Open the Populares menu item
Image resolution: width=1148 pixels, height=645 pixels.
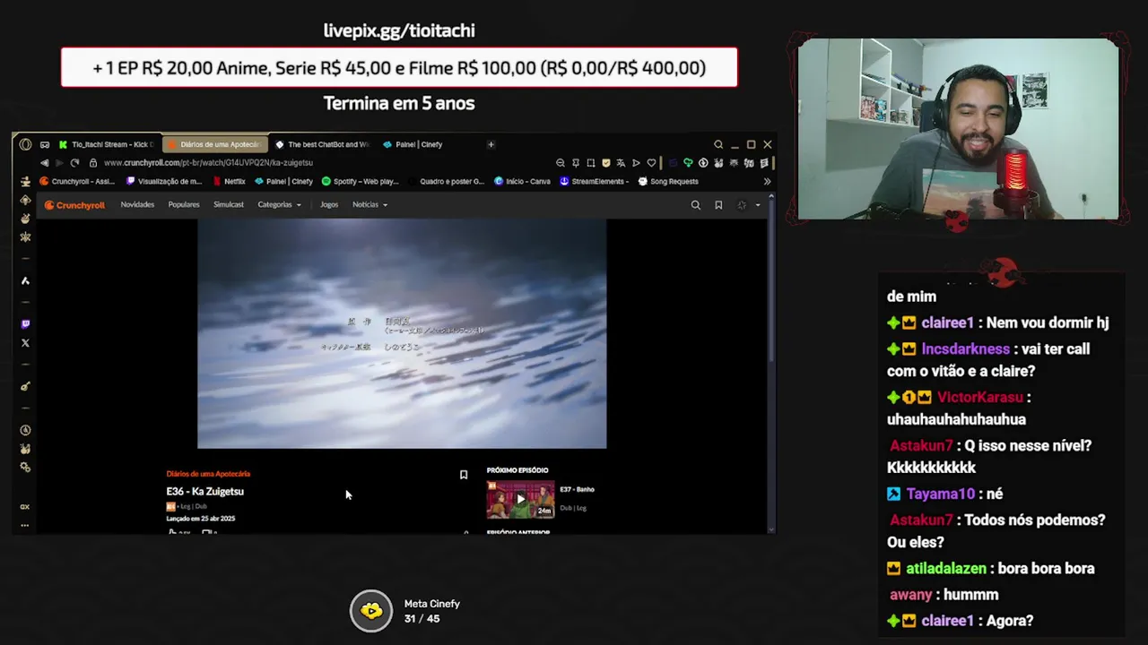pyautogui.click(x=184, y=204)
